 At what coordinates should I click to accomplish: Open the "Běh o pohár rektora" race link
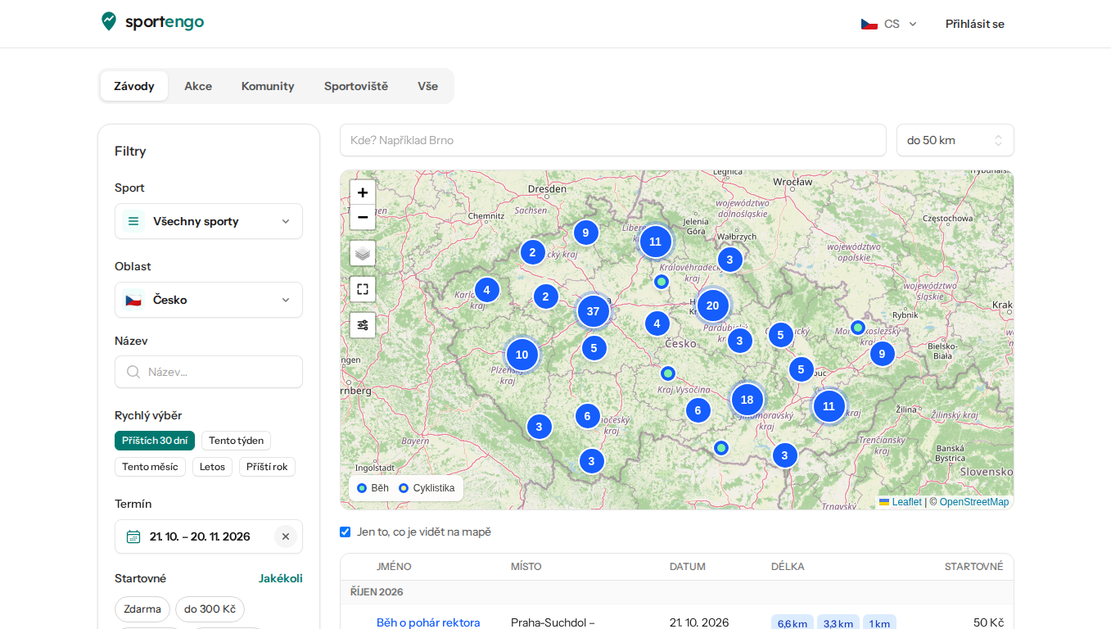[x=428, y=622]
